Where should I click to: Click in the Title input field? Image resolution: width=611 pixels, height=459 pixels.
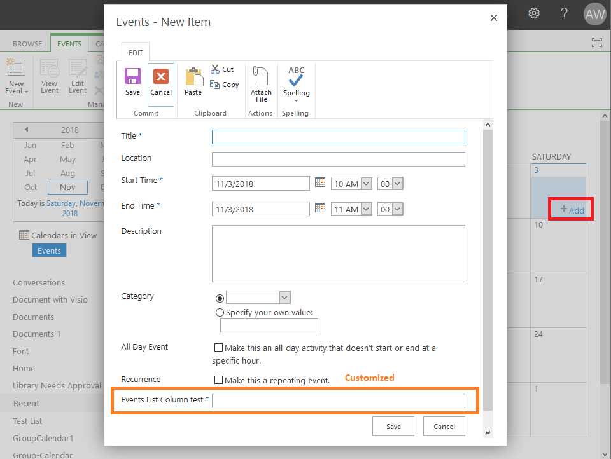point(338,137)
